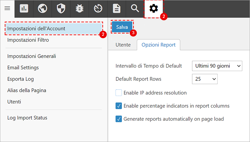
Task: Uncheck generate reports automatically on page load
Action: [x=119, y=119]
